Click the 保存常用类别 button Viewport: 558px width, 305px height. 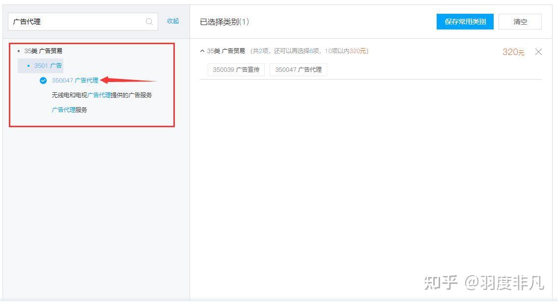point(465,22)
